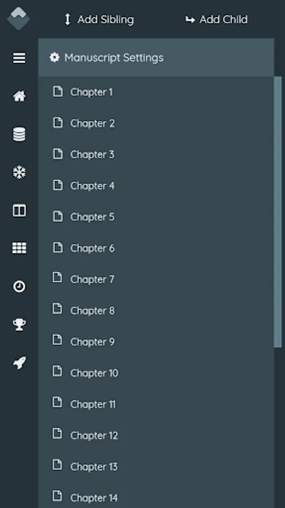
Task: Open Manuscript Settings
Action: pos(156,58)
